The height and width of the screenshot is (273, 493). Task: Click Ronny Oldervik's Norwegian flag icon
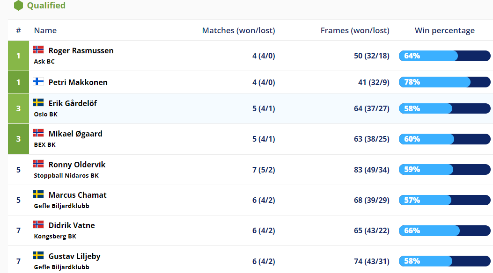(x=38, y=164)
